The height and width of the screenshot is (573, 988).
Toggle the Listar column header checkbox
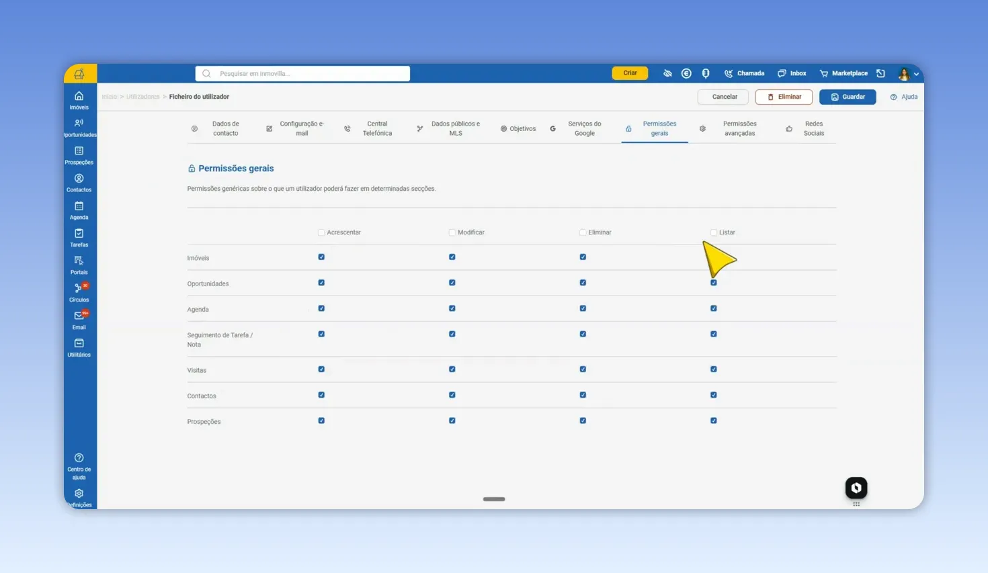point(714,232)
